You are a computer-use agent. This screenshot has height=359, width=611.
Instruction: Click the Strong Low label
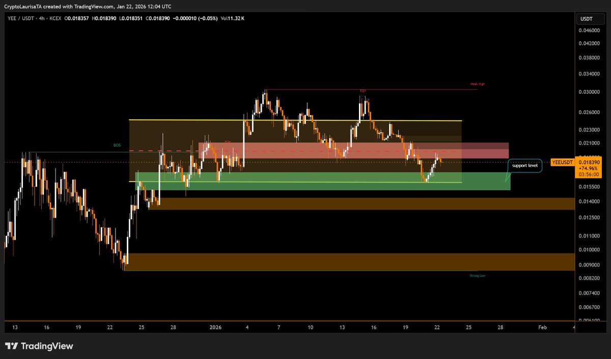point(478,275)
